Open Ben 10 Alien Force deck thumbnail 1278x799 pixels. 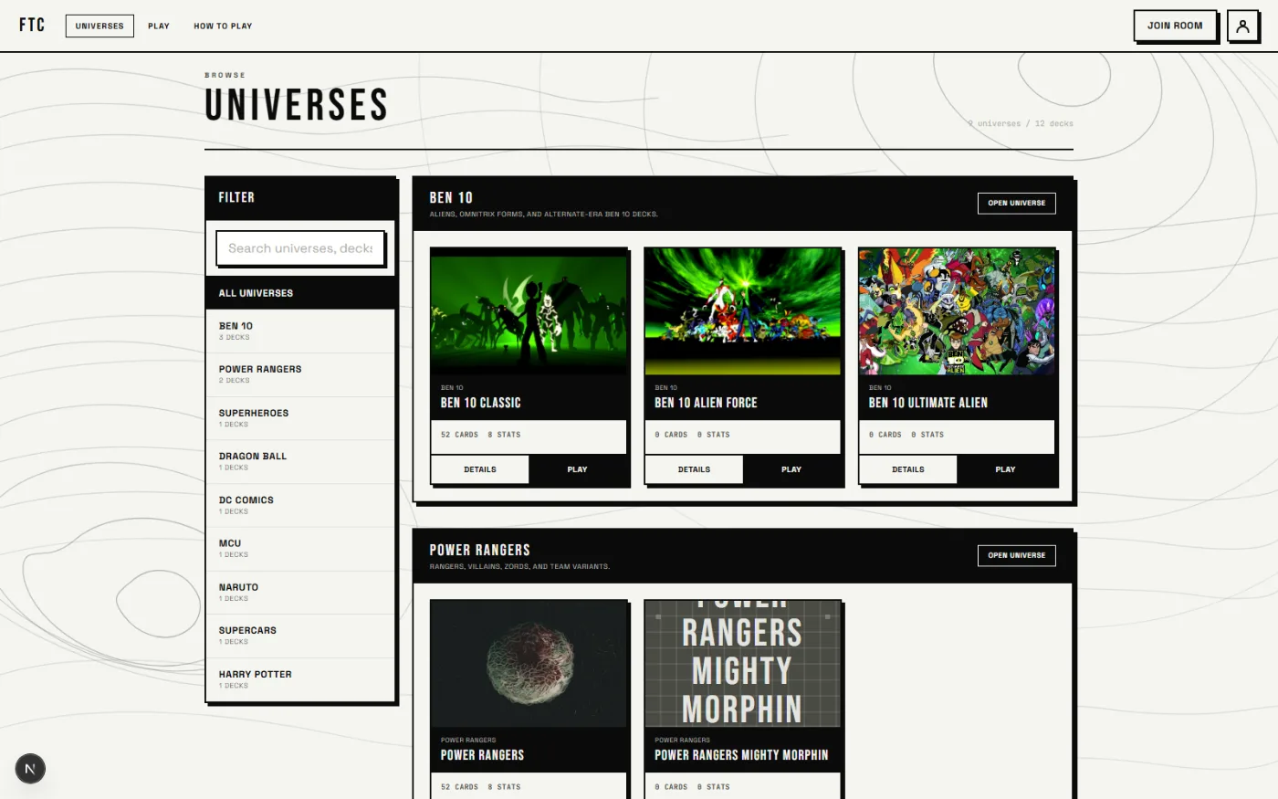pos(742,310)
